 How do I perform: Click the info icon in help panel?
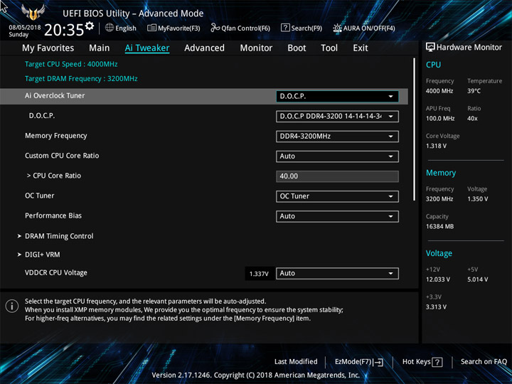point(12,306)
